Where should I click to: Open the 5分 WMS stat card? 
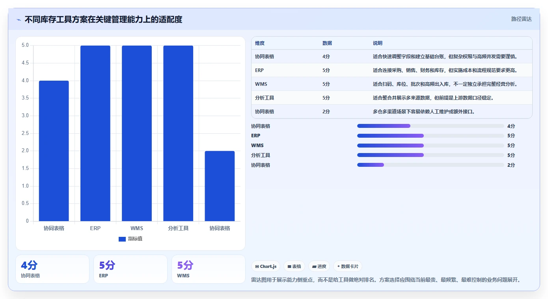click(x=209, y=269)
